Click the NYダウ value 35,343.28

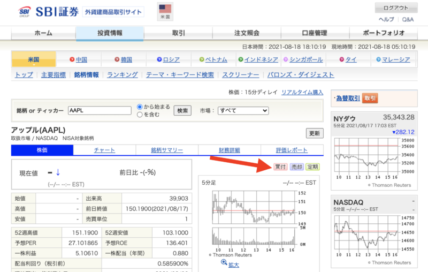click(399, 117)
